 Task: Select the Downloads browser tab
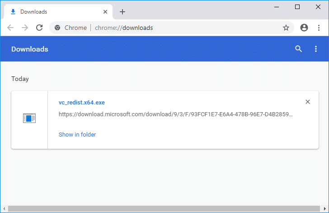click(58, 12)
